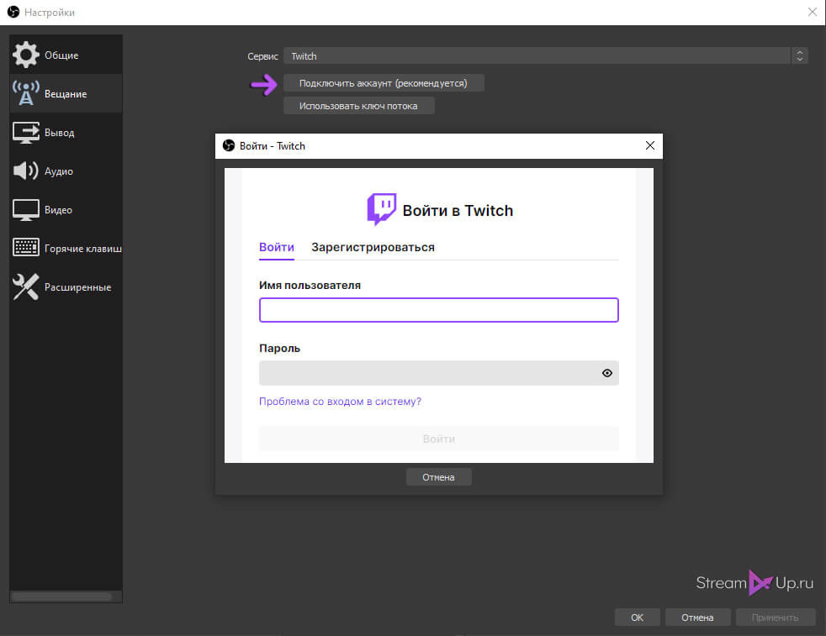Open the Расширенные tools icon
The height and width of the screenshot is (636, 826).
[26, 286]
